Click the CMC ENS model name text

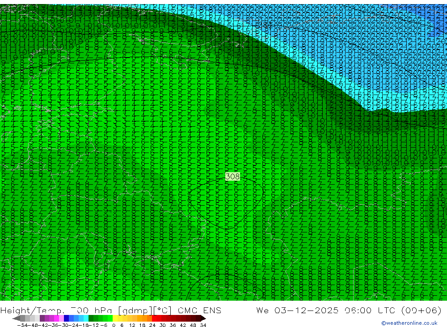tap(199, 310)
